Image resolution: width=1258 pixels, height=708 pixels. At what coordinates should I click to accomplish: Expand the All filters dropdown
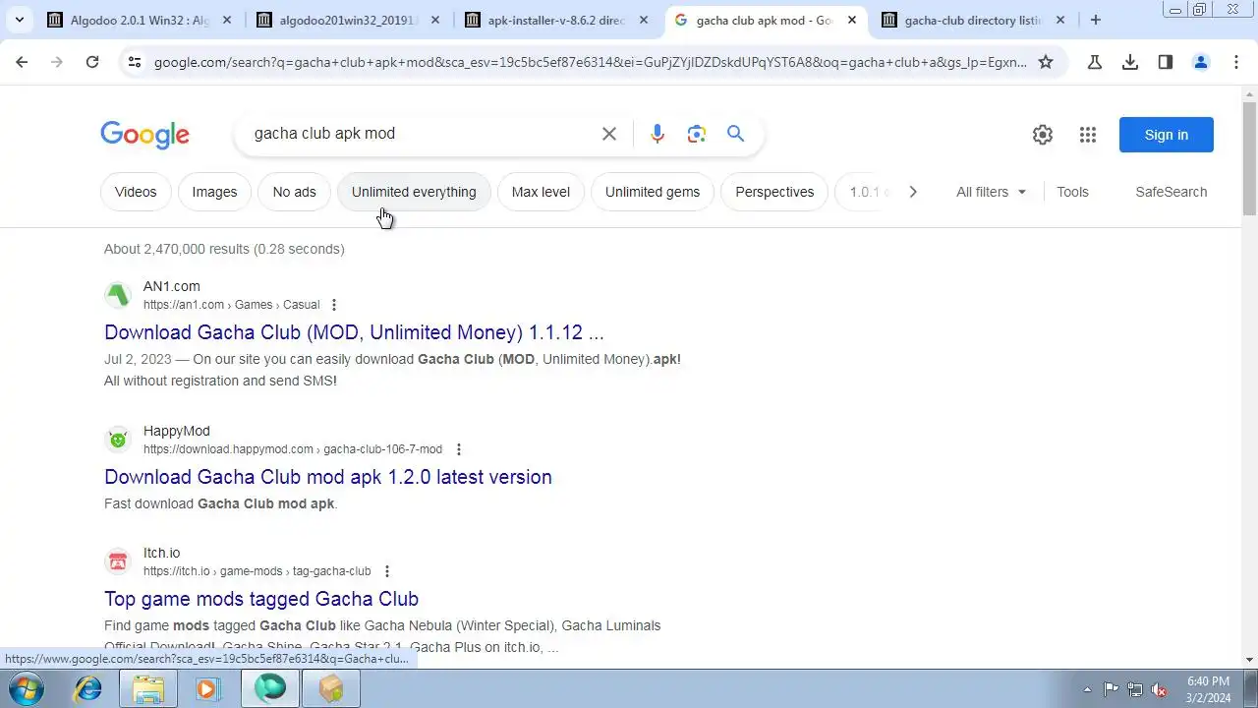click(991, 192)
